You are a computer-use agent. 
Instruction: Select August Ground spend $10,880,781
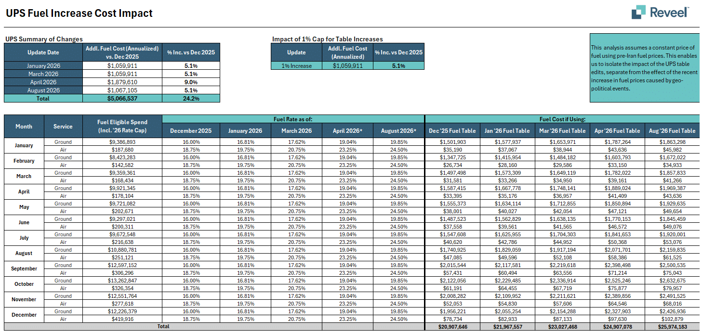click(x=122, y=250)
